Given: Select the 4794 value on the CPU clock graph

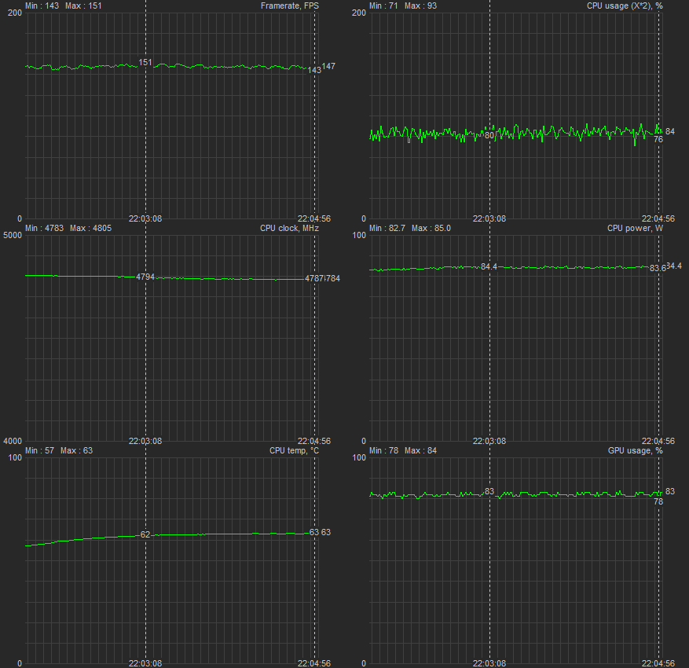Looking at the screenshot, I should tap(145, 277).
